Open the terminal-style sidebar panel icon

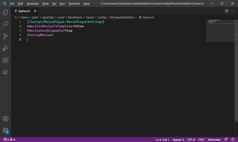tap(6, 72)
